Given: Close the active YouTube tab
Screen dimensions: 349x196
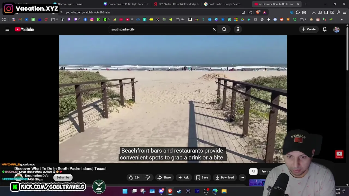Looking at the screenshot, I should [x=298, y=4].
